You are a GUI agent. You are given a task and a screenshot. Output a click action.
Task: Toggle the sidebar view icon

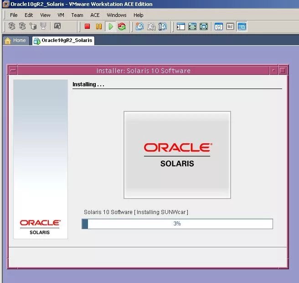tap(180, 26)
